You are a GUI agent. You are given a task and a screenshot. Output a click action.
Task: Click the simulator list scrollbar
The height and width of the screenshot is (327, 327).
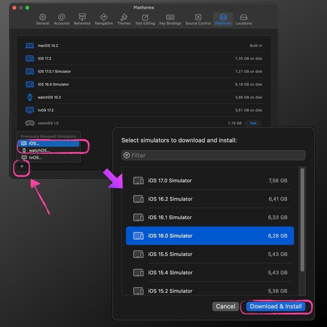pyautogui.click(x=302, y=220)
